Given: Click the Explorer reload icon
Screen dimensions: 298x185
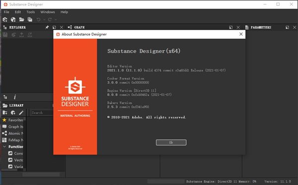Looking at the screenshot, I should [x=30, y=35].
